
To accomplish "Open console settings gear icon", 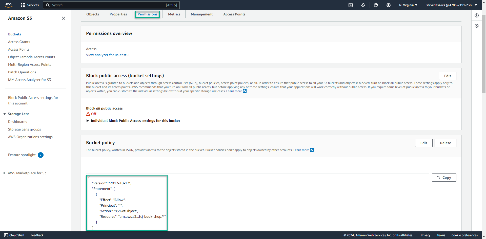I will 389,5.
